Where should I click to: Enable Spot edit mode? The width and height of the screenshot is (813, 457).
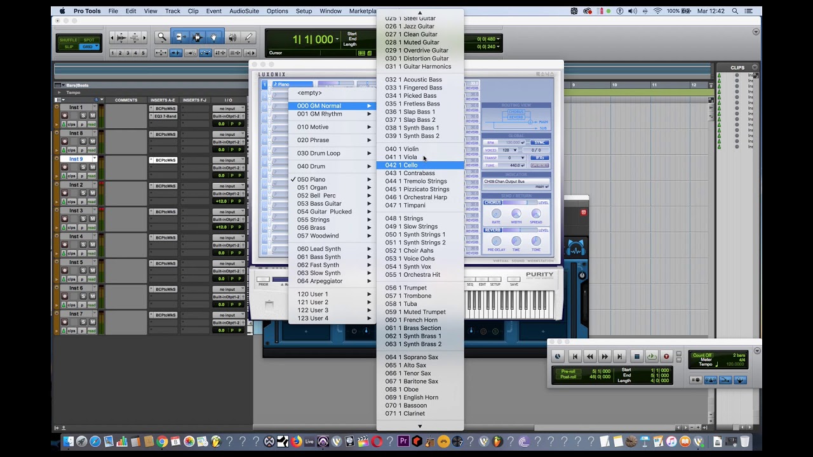point(89,40)
